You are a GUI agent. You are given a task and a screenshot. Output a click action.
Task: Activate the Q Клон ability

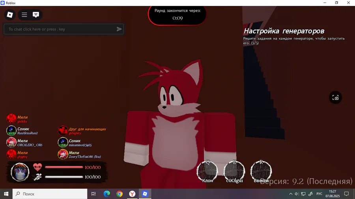(207, 171)
